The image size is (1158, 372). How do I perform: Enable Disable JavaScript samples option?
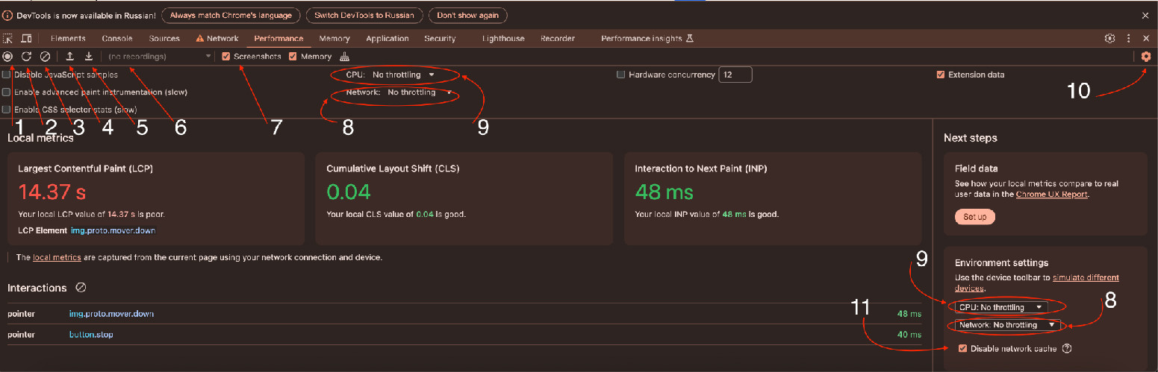pos(7,75)
